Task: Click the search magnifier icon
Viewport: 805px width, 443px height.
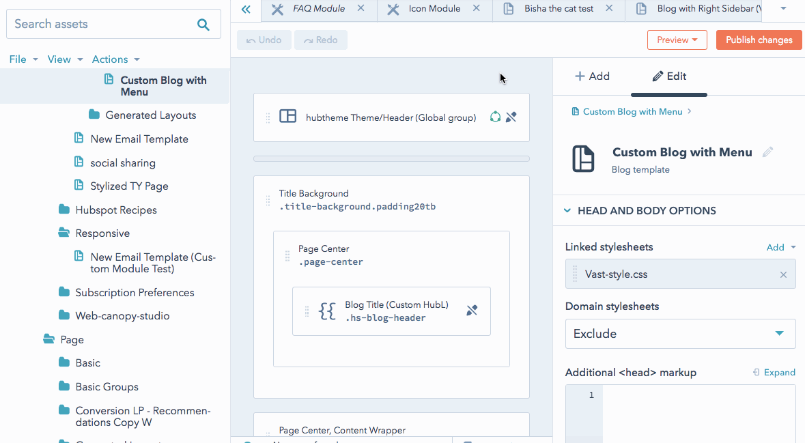Action: pyautogui.click(x=203, y=25)
